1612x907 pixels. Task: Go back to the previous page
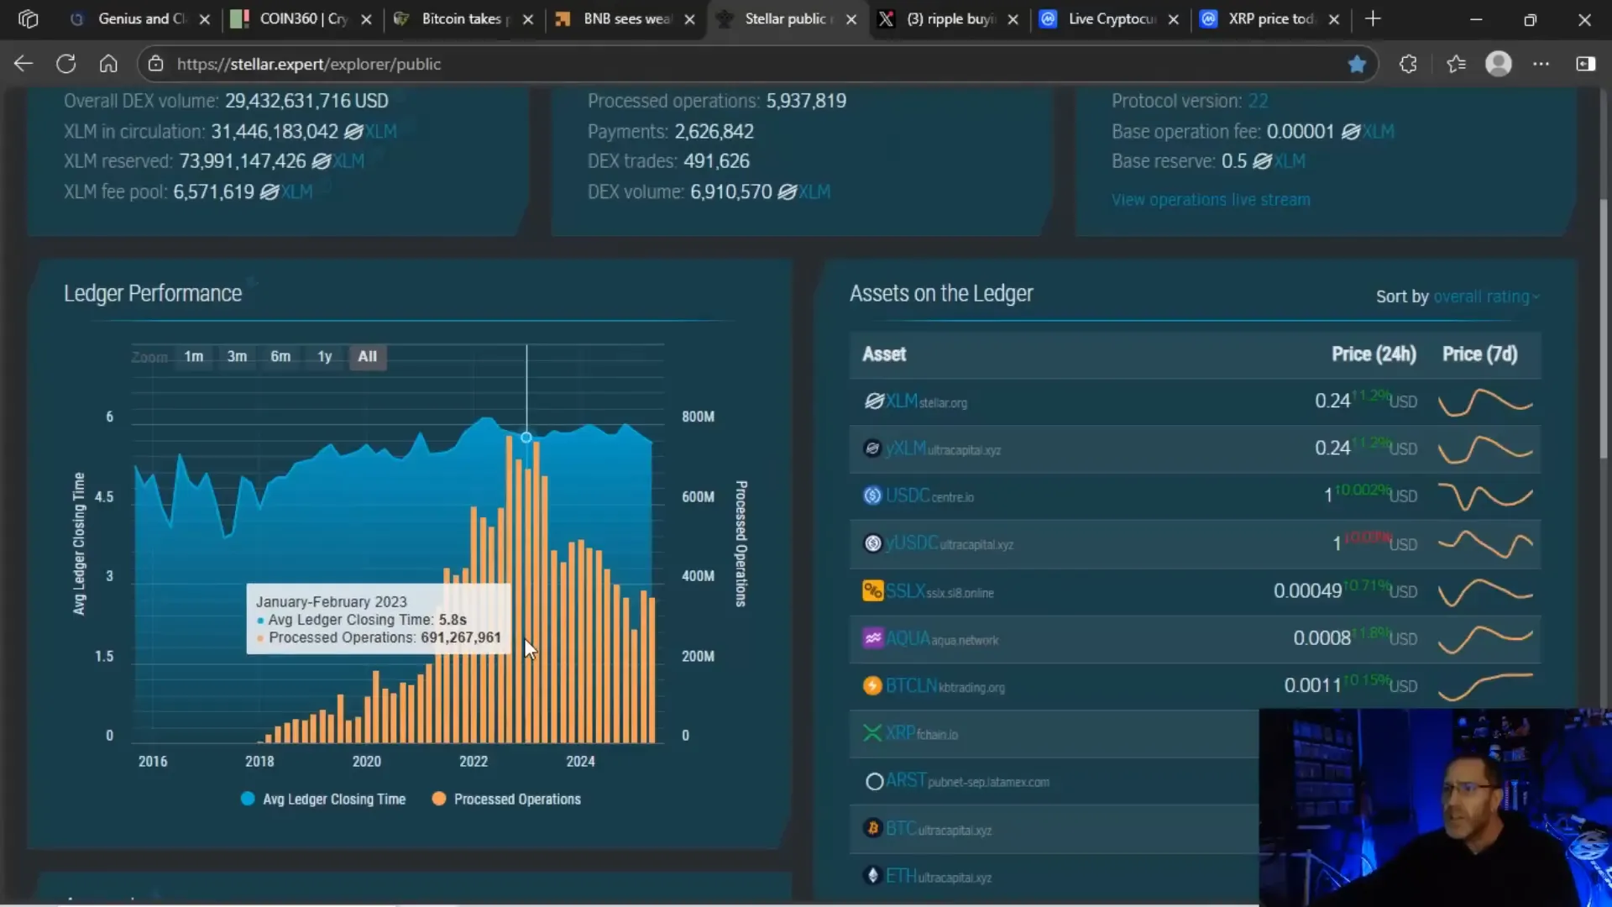tap(24, 64)
